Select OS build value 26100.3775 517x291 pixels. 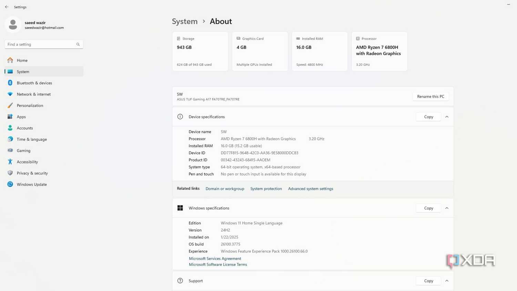(x=231, y=244)
